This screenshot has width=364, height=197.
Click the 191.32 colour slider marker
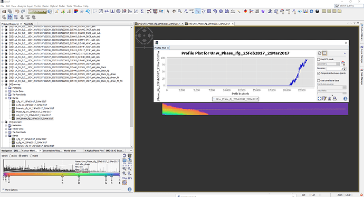(79, 176)
